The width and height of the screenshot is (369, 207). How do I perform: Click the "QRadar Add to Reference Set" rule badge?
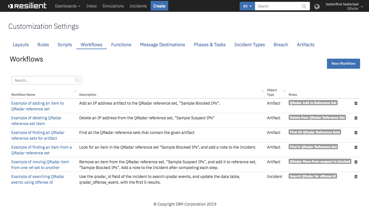pyautogui.click(x=313, y=103)
